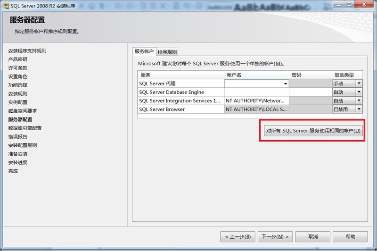
Task: Switch to the 排序规则 tab
Action: click(x=167, y=52)
